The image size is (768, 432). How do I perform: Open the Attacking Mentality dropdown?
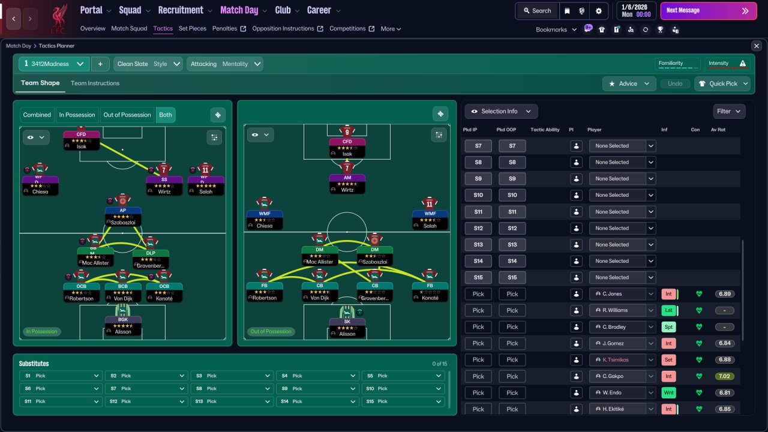pyautogui.click(x=225, y=64)
